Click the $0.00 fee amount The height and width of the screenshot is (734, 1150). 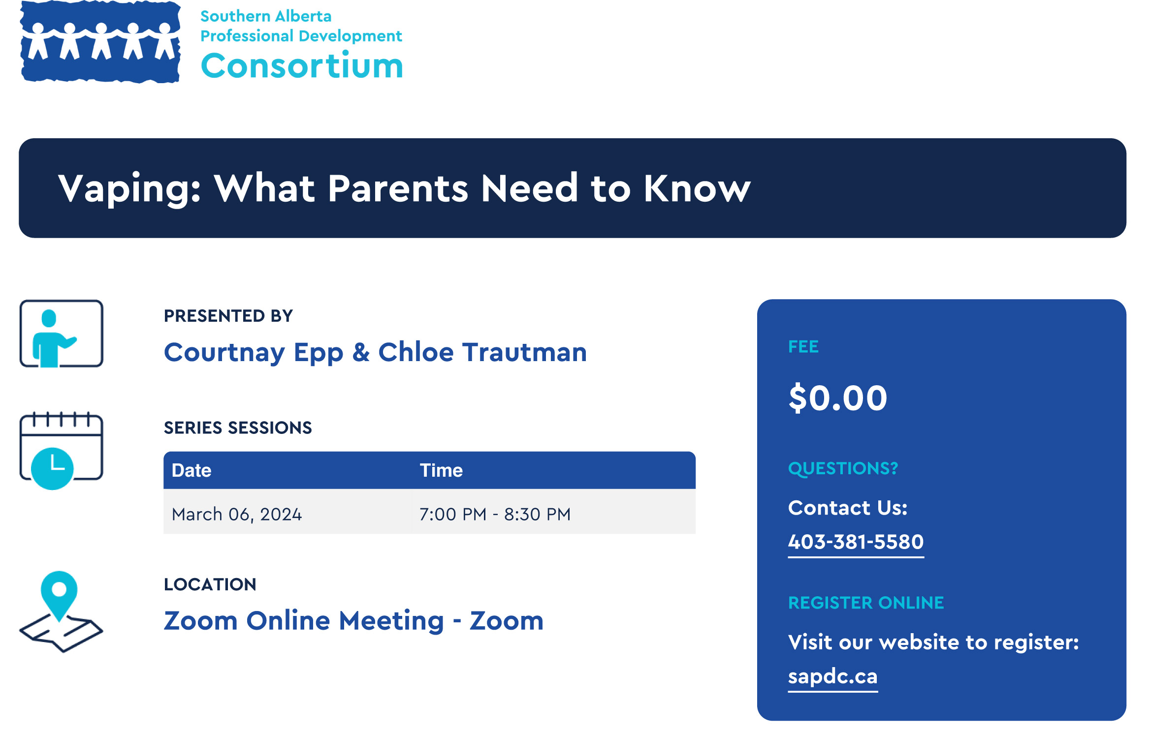pos(838,398)
